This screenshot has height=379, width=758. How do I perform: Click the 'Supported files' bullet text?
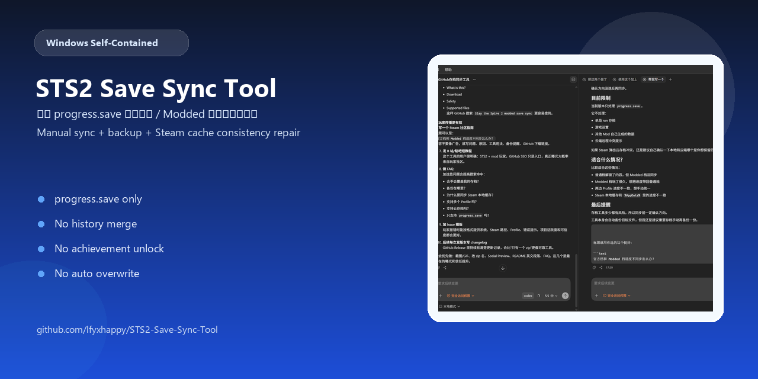click(458, 108)
